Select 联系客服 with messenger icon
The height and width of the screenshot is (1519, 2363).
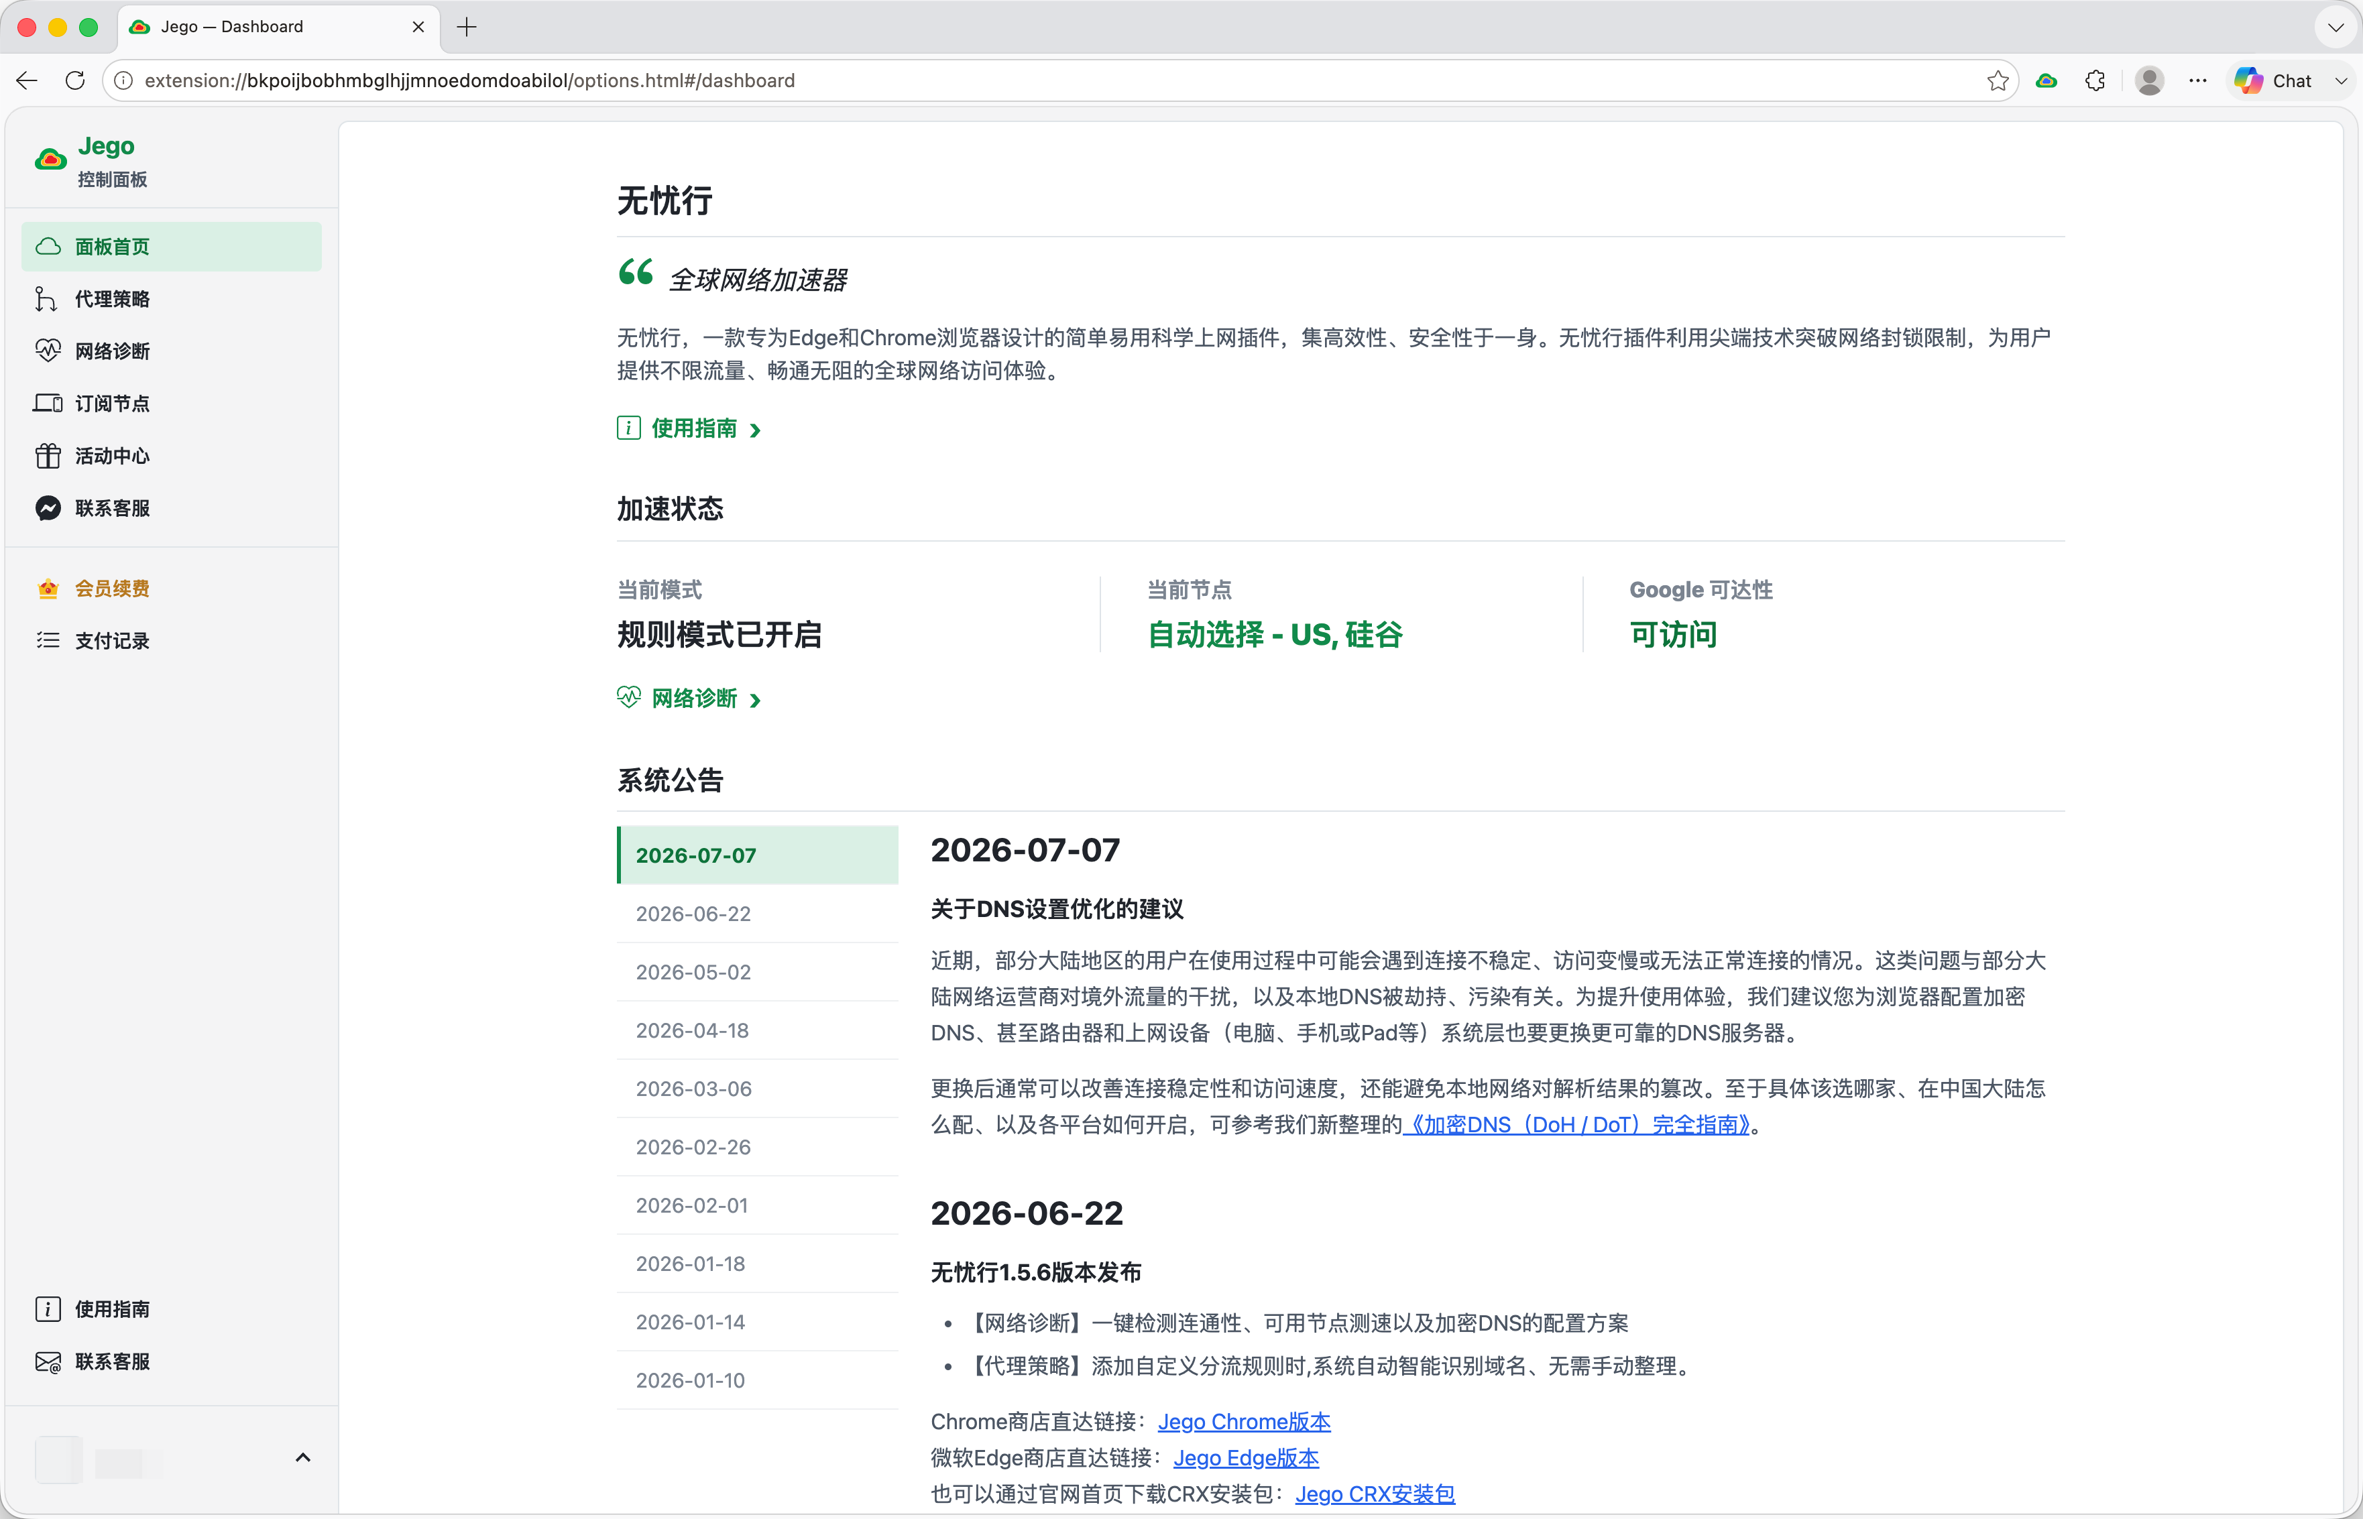172,508
